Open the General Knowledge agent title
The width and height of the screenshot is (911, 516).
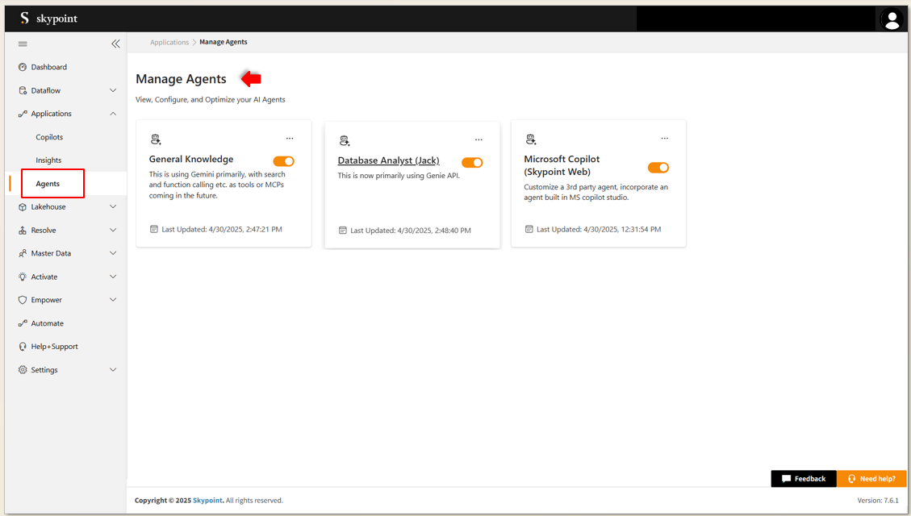pos(191,159)
